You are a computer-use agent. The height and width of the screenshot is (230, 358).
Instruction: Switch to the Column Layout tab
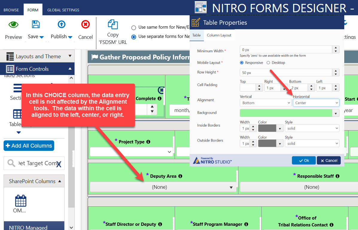(219, 35)
